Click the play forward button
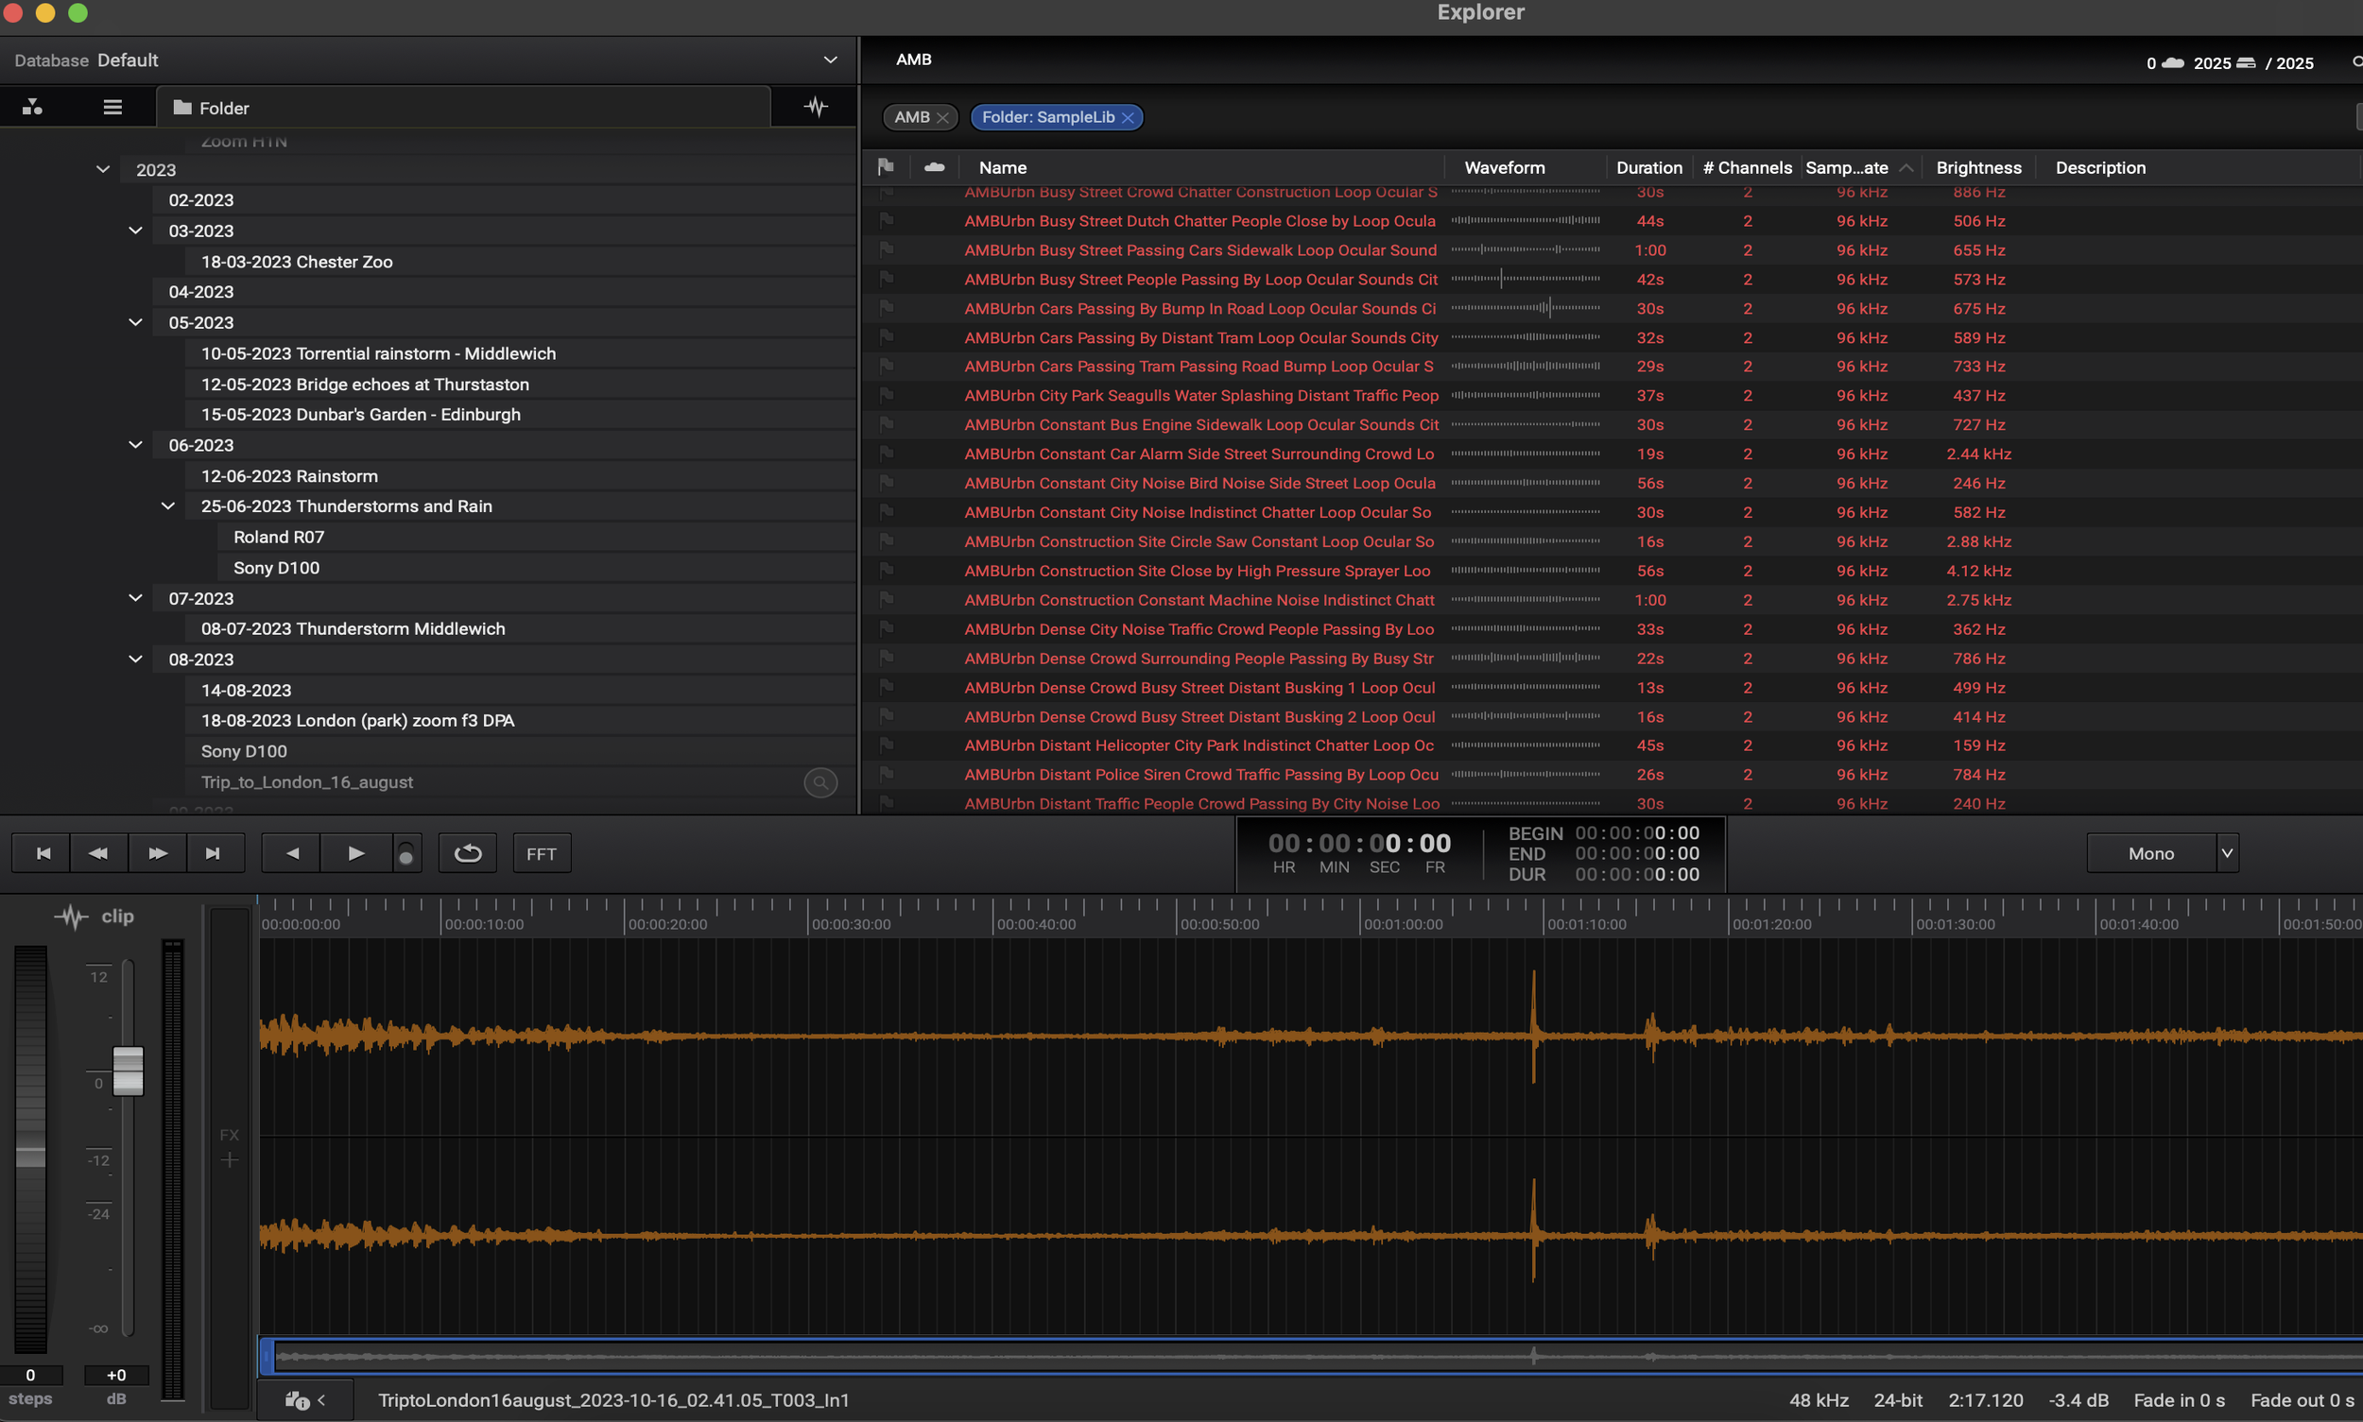This screenshot has width=2363, height=1422. (x=355, y=854)
